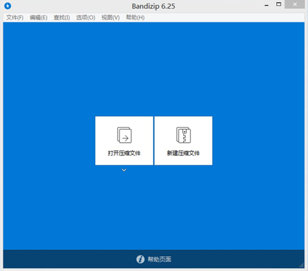Show the 视图(V) menu
Screen dimensions: 308x271
click(x=110, y=17)
